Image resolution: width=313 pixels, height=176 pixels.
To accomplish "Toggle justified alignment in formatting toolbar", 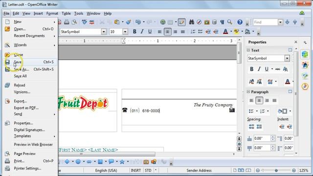I will [x=182, y=31].
